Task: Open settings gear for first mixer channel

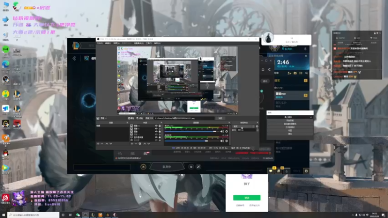Action: click(x=226, y=131)
